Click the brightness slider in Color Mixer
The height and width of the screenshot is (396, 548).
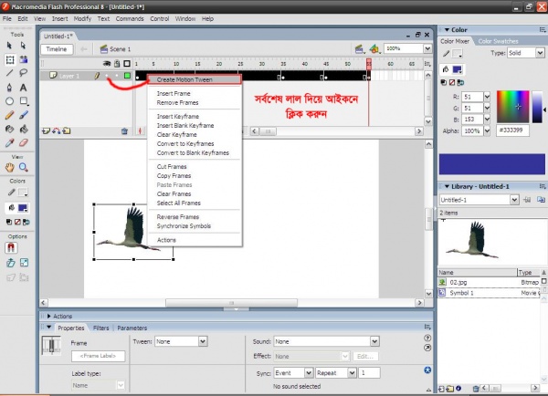pos(537,107)
